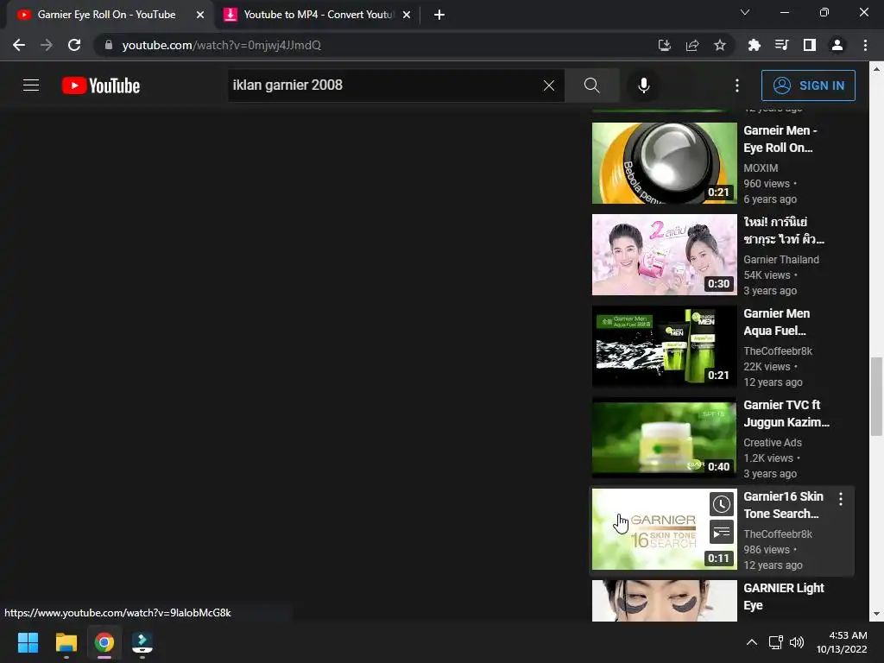
Task: Click the scrollbar down arrow
Action: 876,614
